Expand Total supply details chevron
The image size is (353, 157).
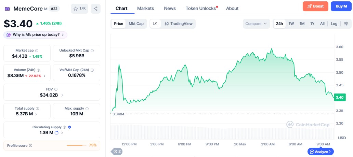36,114
